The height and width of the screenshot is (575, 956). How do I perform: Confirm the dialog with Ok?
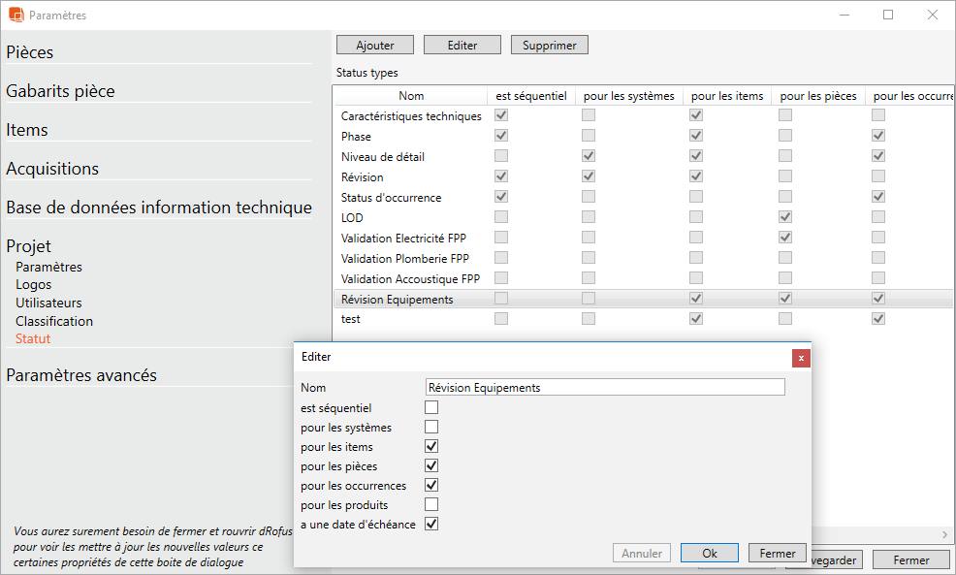(710, 553)
